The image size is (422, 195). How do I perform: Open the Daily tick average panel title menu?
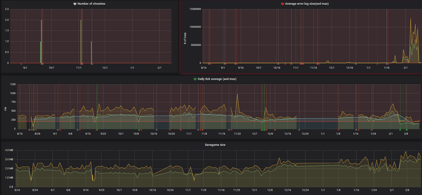217,79
